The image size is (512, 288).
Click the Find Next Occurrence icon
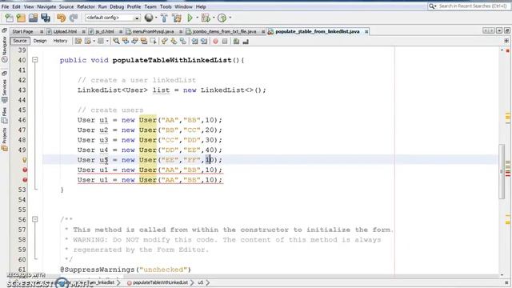(x=134, y=41)
